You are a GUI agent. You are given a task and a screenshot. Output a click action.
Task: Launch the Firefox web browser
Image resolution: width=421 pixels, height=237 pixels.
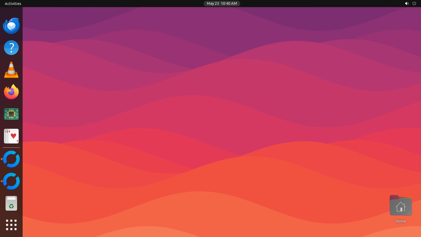coord(11,92)
